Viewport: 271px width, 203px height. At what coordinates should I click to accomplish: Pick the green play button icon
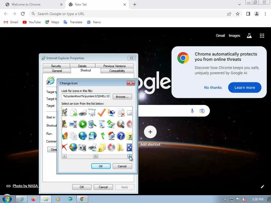point(83,124)
